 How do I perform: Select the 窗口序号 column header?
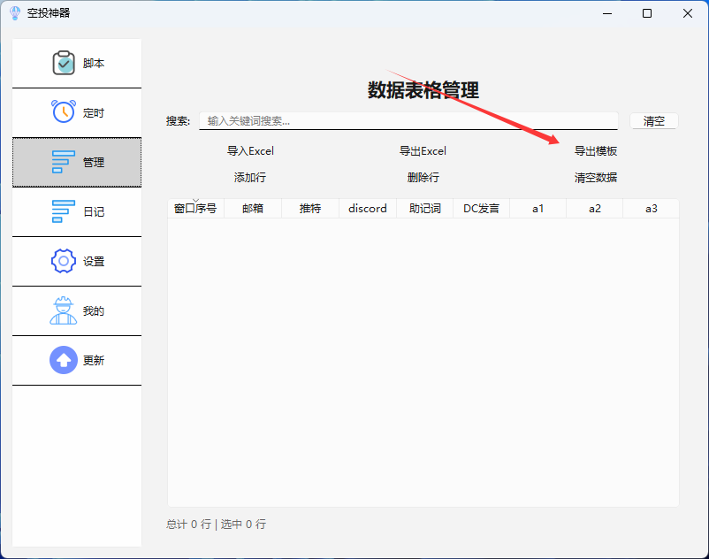pos(195,208)
